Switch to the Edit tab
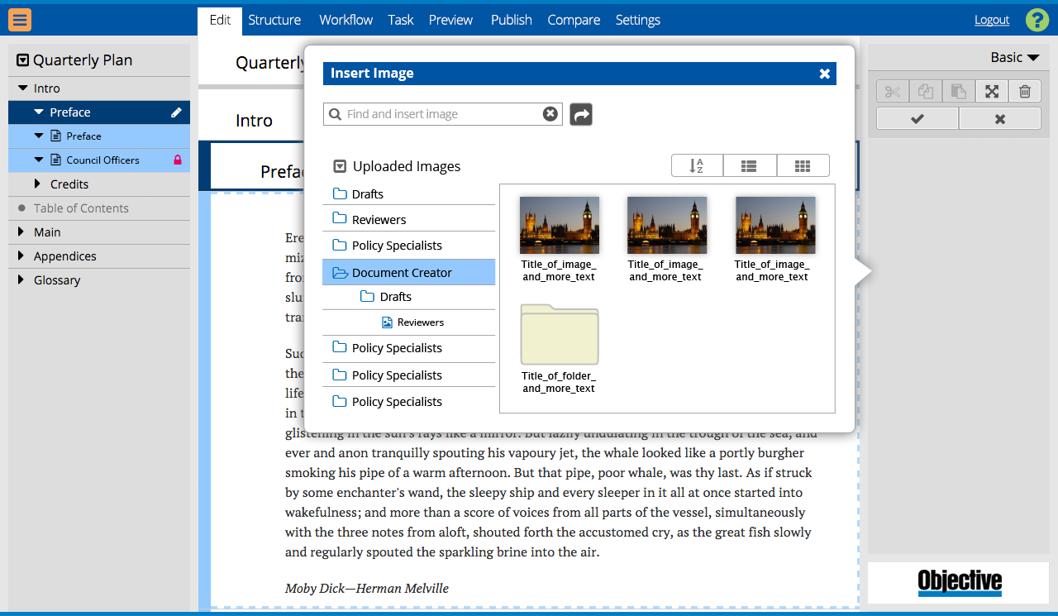 coord(220,20)
